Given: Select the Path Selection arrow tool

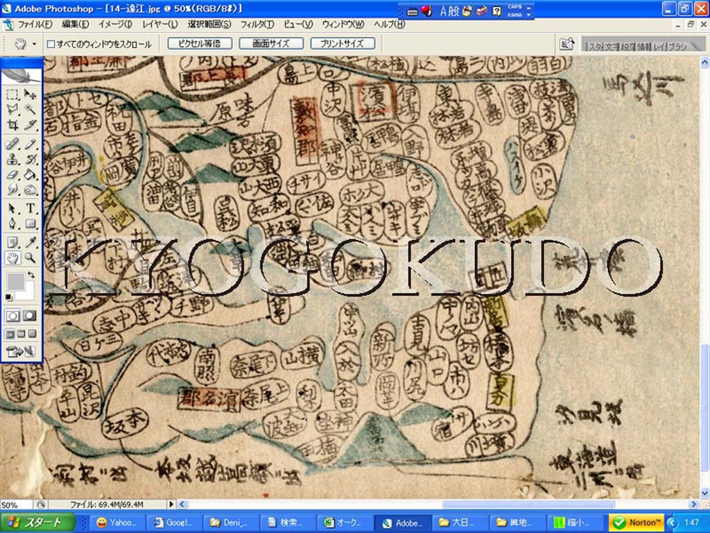Looking at the screenshot, I should (x=12, y=208).
